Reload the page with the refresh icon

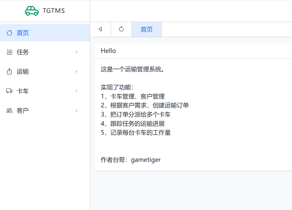click(x=121, y=29)
